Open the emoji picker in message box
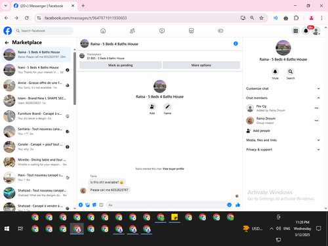328x246 pixels. coord(229,205)
